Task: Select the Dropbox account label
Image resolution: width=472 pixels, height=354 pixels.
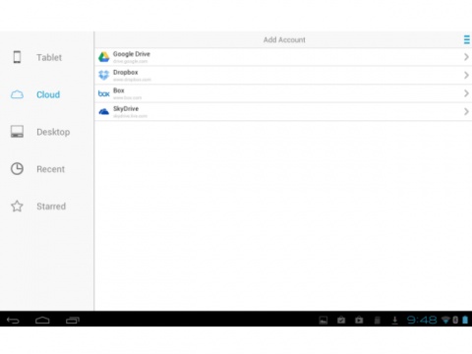Action: (126, 72)
